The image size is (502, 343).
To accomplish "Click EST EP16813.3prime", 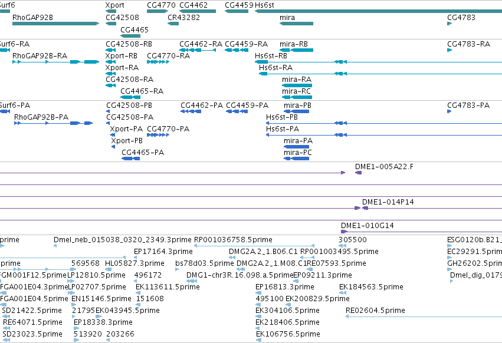I will 260,293.
